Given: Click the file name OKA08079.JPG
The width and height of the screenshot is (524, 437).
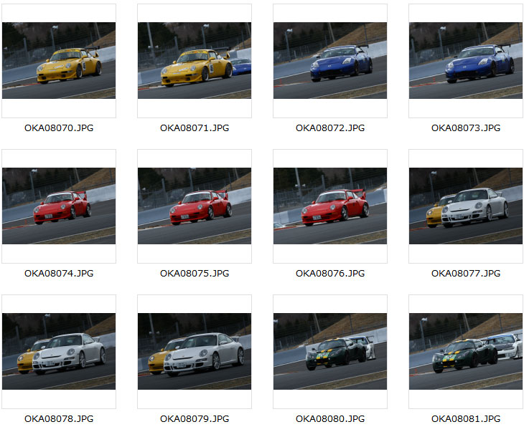Looking at the screenshot, I should pos(195,418).
